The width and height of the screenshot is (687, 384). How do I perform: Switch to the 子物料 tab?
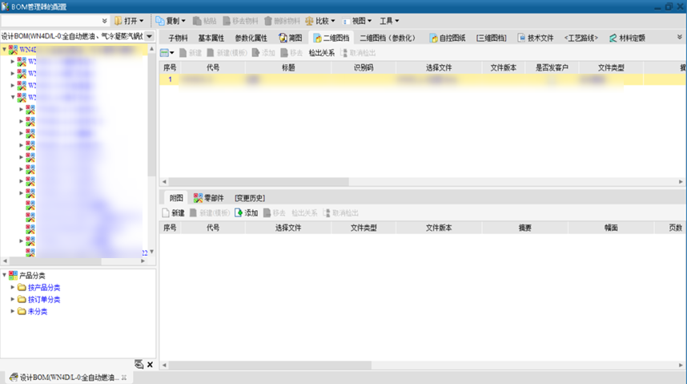[x=178, y=38]
